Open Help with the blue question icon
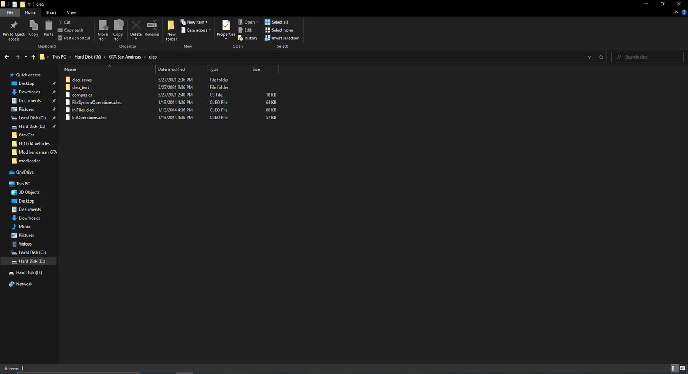The height and width of the screenshot is (374, 688). tap(684, 12)
